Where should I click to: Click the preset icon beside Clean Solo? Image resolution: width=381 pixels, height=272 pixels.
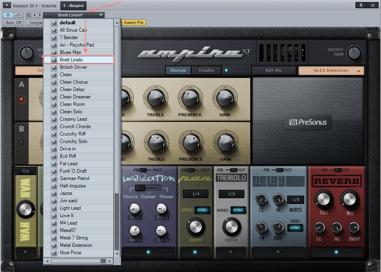(x=54, y=112)
